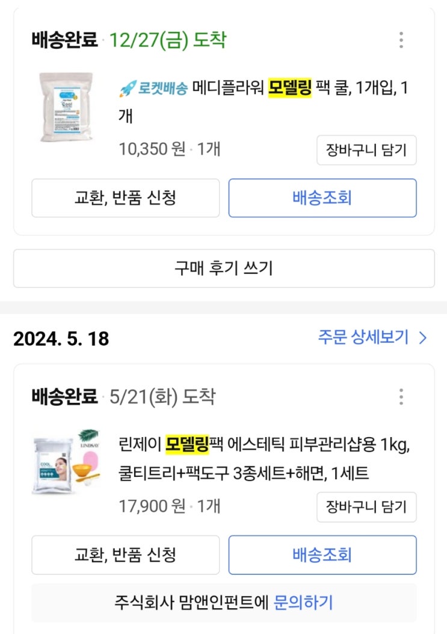Click the 문의하기 seller inquiry link
The width and height of the screenshot is (447, 634).
(303, 602)
